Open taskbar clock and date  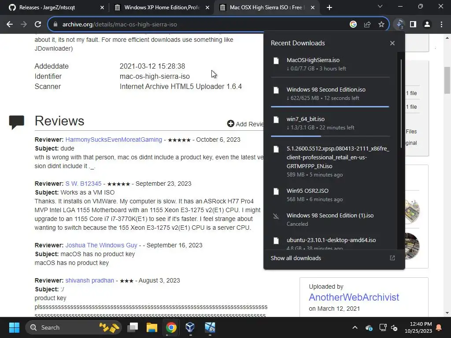point(418,327)
